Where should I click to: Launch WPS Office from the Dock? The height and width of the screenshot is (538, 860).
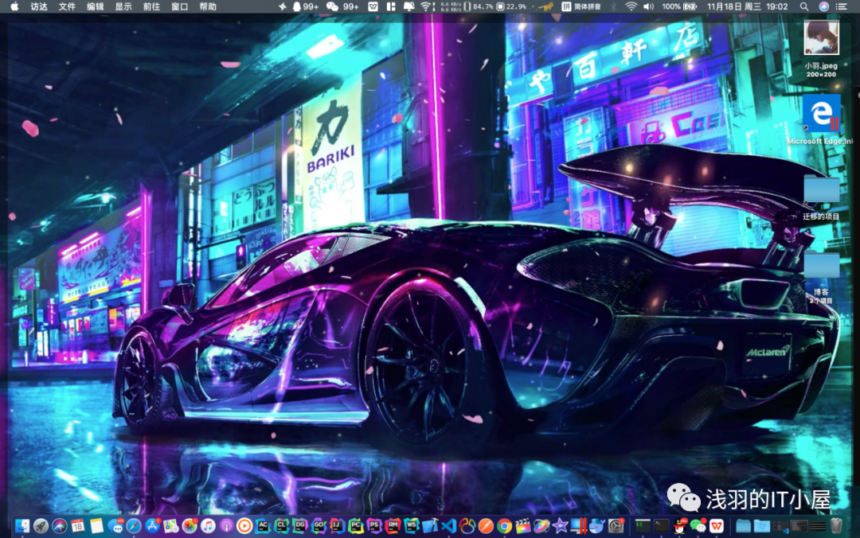point(717,526)
